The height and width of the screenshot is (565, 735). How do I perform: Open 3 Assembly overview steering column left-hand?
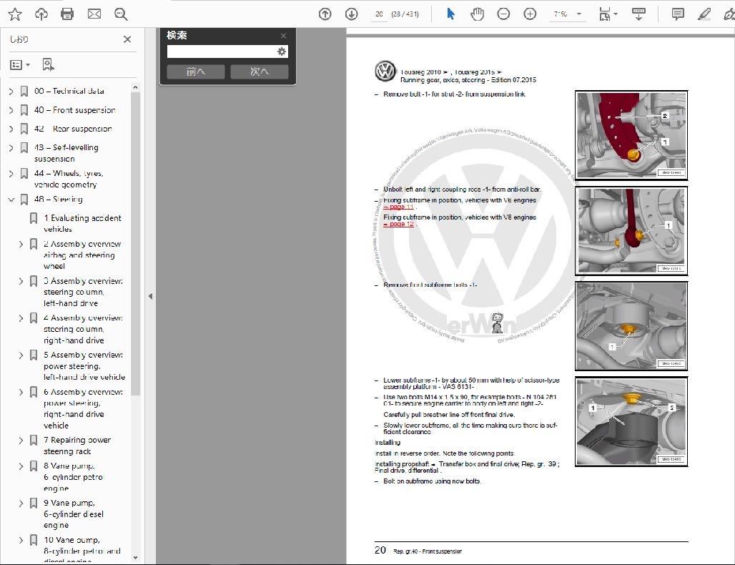coord(84,292)
